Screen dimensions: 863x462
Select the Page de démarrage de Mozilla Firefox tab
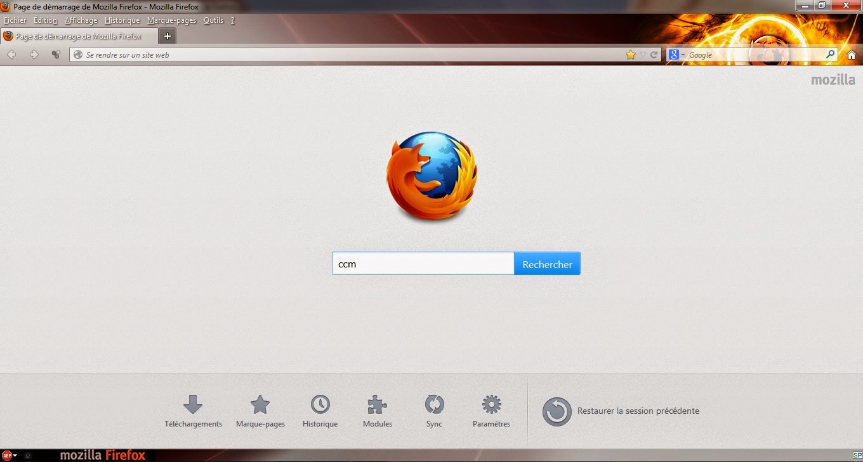(79, 36)
